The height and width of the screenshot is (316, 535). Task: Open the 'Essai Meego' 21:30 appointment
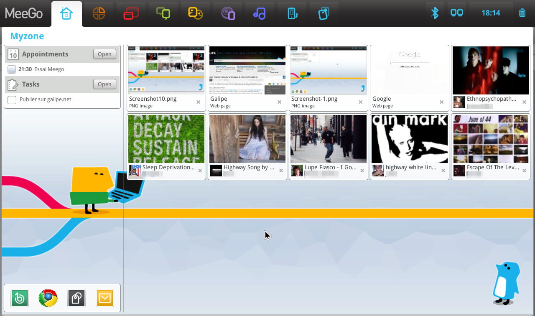(41, 69)
